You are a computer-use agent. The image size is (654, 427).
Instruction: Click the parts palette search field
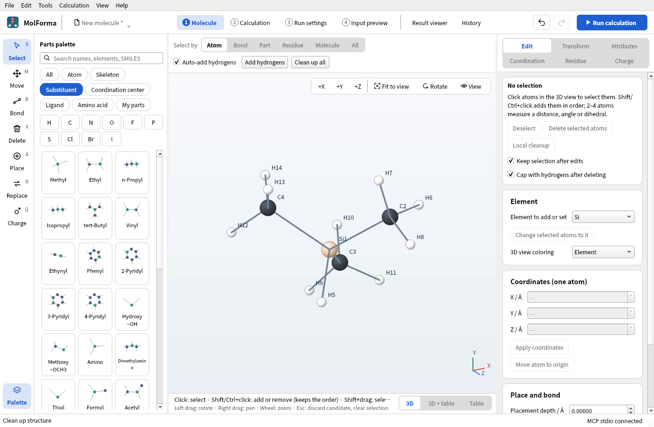point(101,58)
